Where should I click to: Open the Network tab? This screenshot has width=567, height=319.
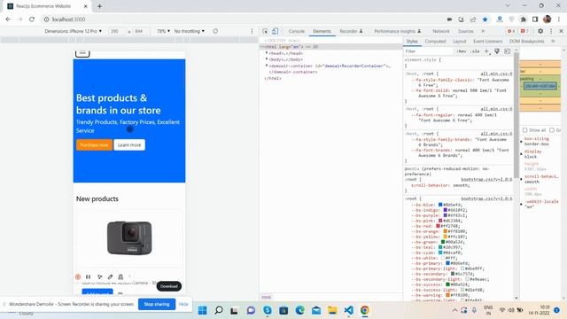441,31
